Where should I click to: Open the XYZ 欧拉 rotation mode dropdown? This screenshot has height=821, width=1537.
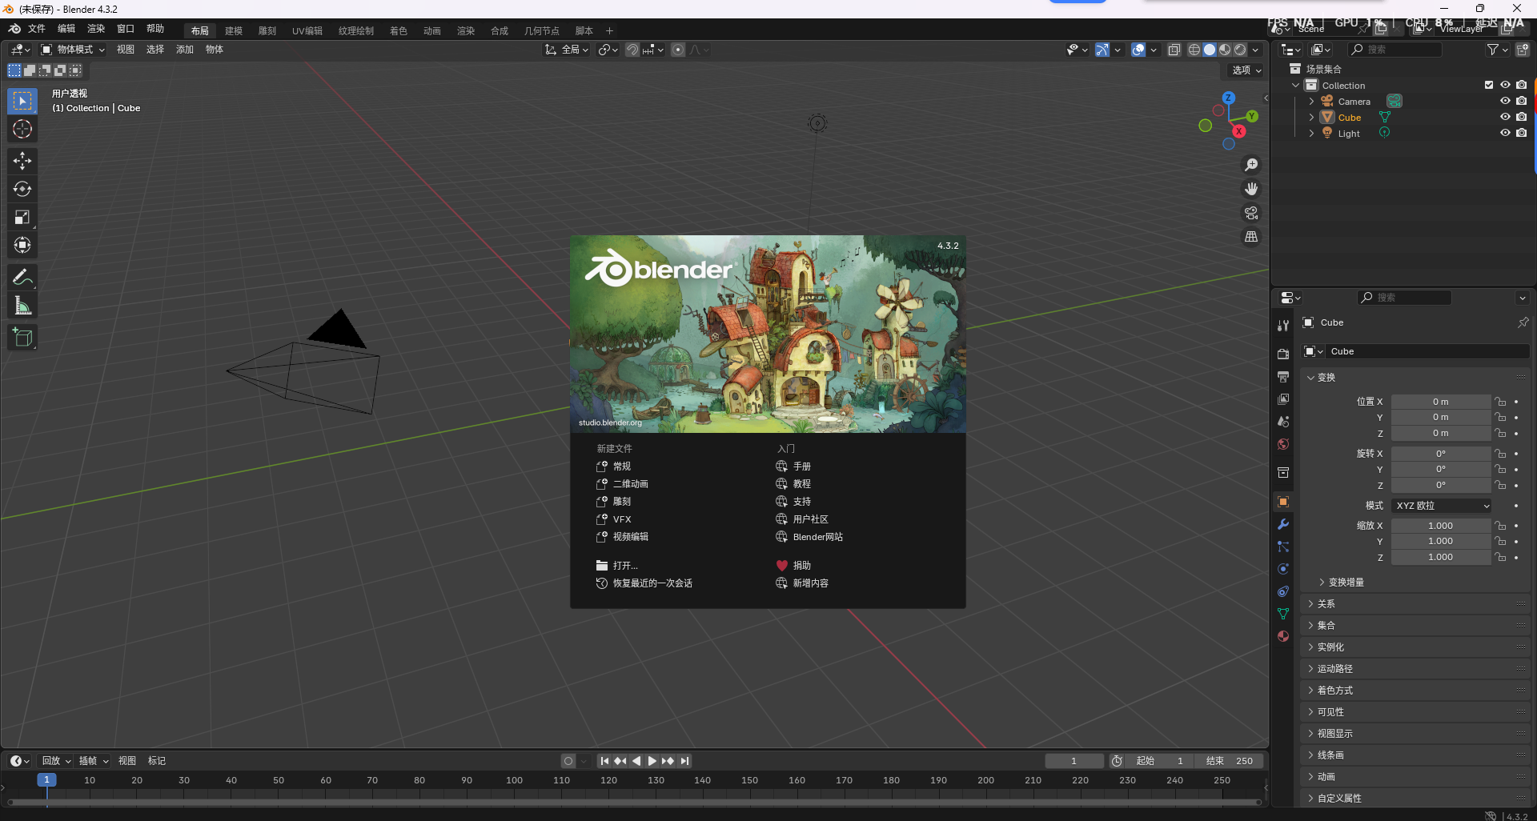(x=1441, y=505)
